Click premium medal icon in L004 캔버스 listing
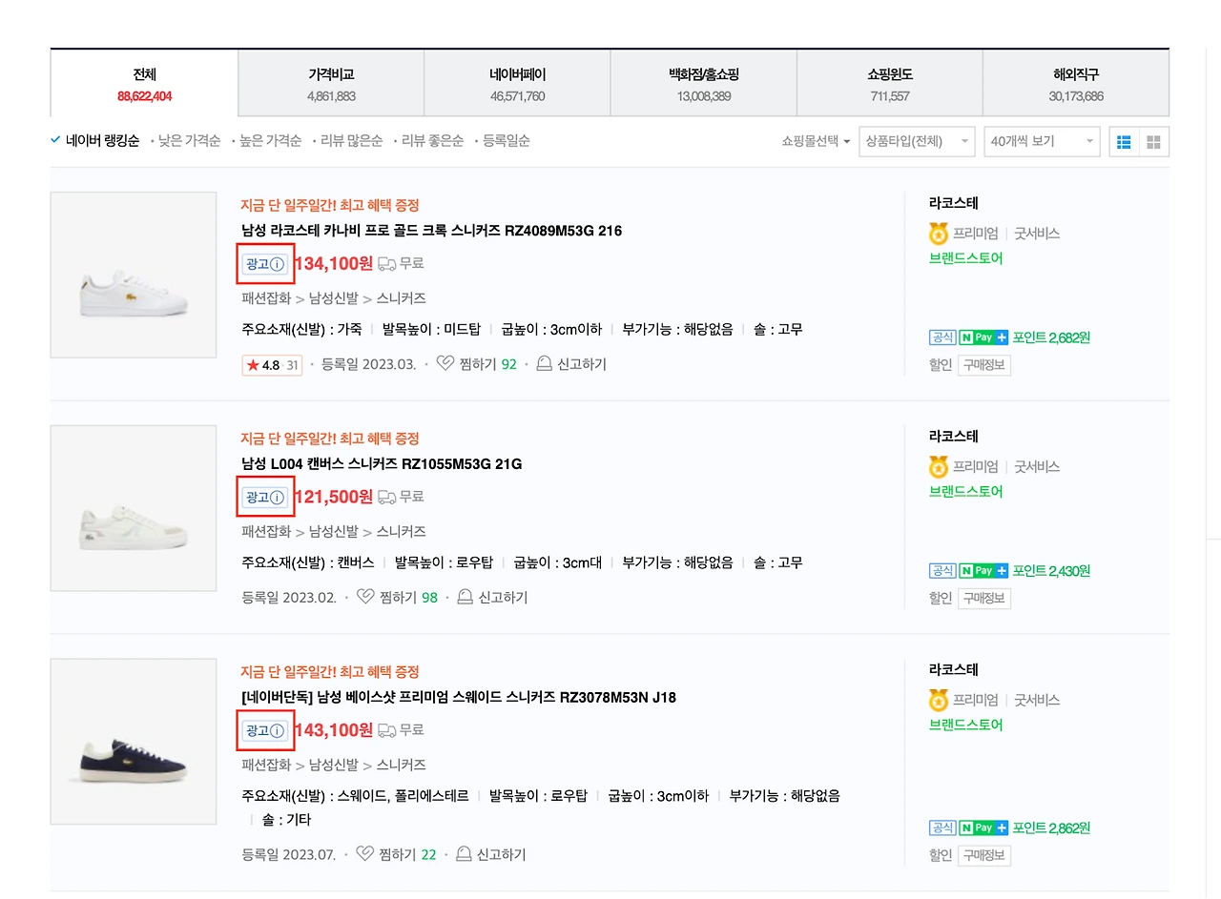 click(x=938, y=467)
